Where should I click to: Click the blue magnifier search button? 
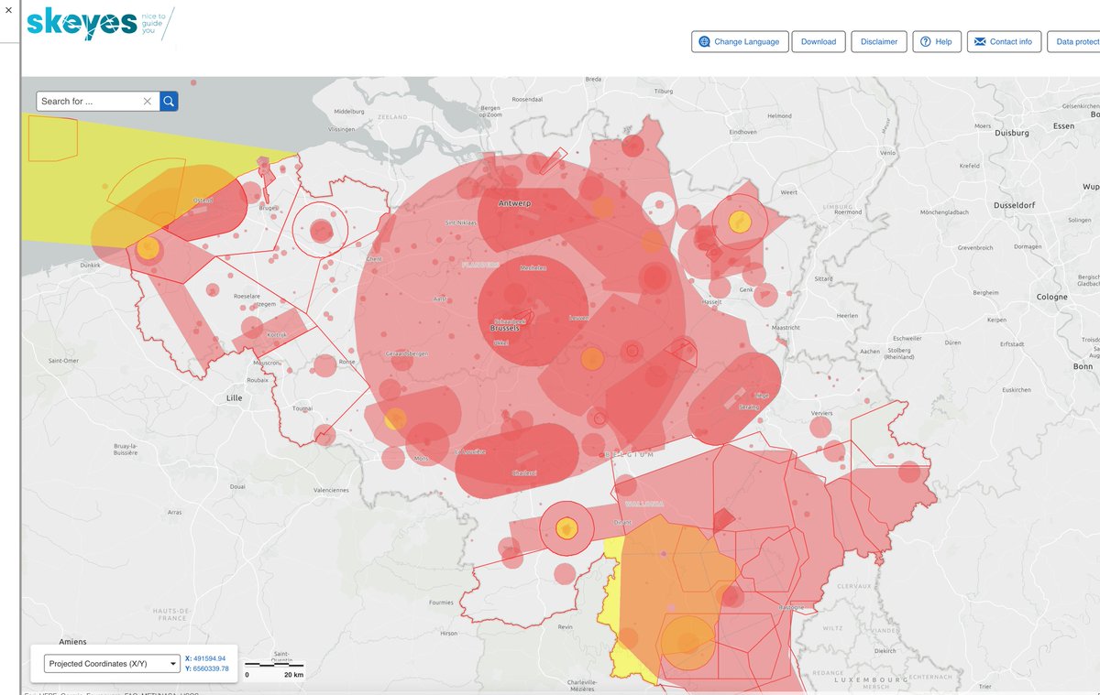[169, 102]
